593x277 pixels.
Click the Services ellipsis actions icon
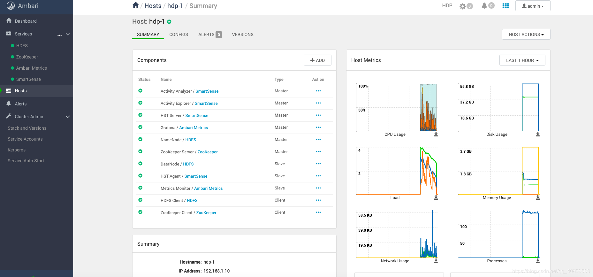pyautogui.click(x=59, y=35)
